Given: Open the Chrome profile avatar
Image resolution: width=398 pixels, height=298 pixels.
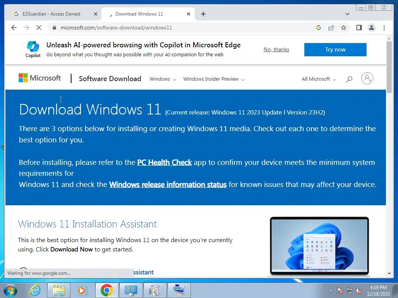Looking at the screenshot, I should click(x=372, y=28).
